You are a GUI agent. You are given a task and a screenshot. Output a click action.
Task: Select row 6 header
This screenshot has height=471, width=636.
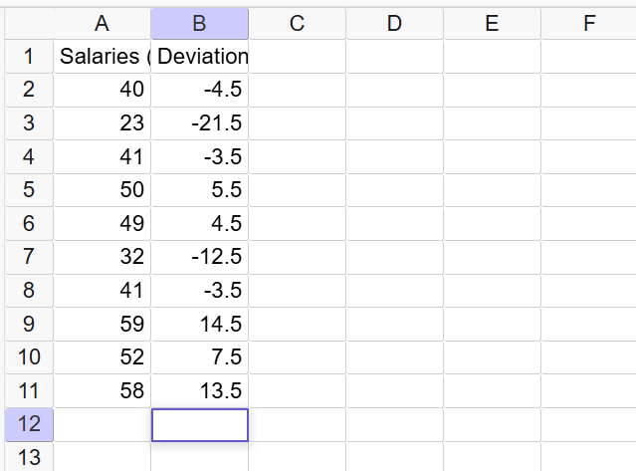(x=29, y=223)
